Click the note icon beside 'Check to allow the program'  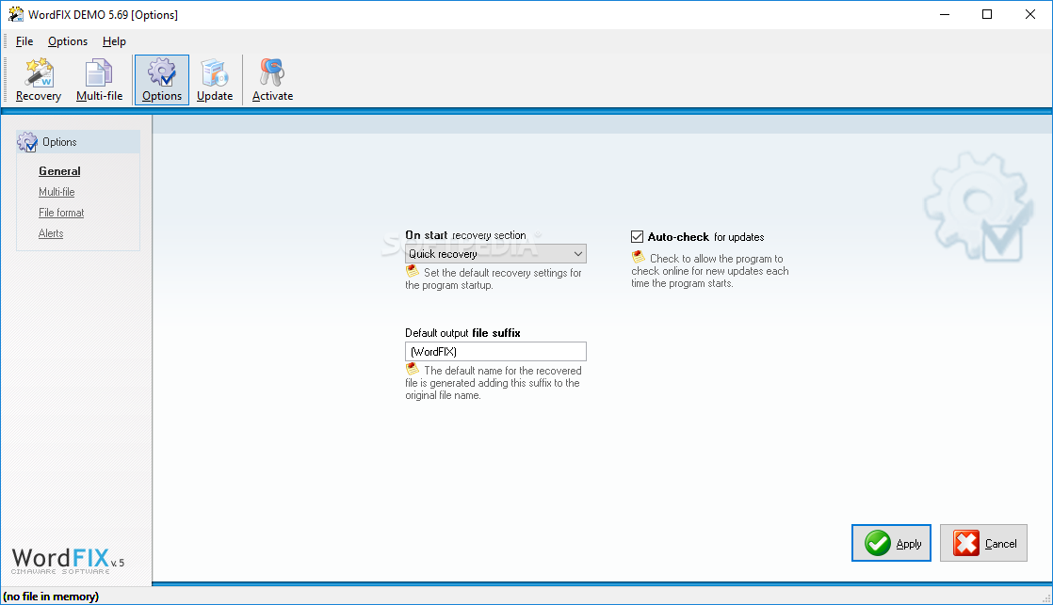(638, 257)
